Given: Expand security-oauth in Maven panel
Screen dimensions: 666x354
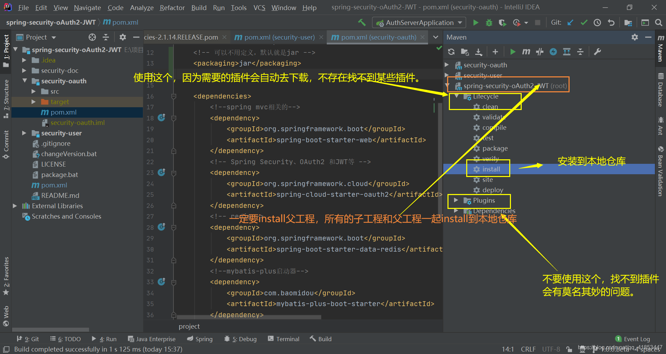Looking at the screenshot, I should pyautogui.click(x=447, y=65).
